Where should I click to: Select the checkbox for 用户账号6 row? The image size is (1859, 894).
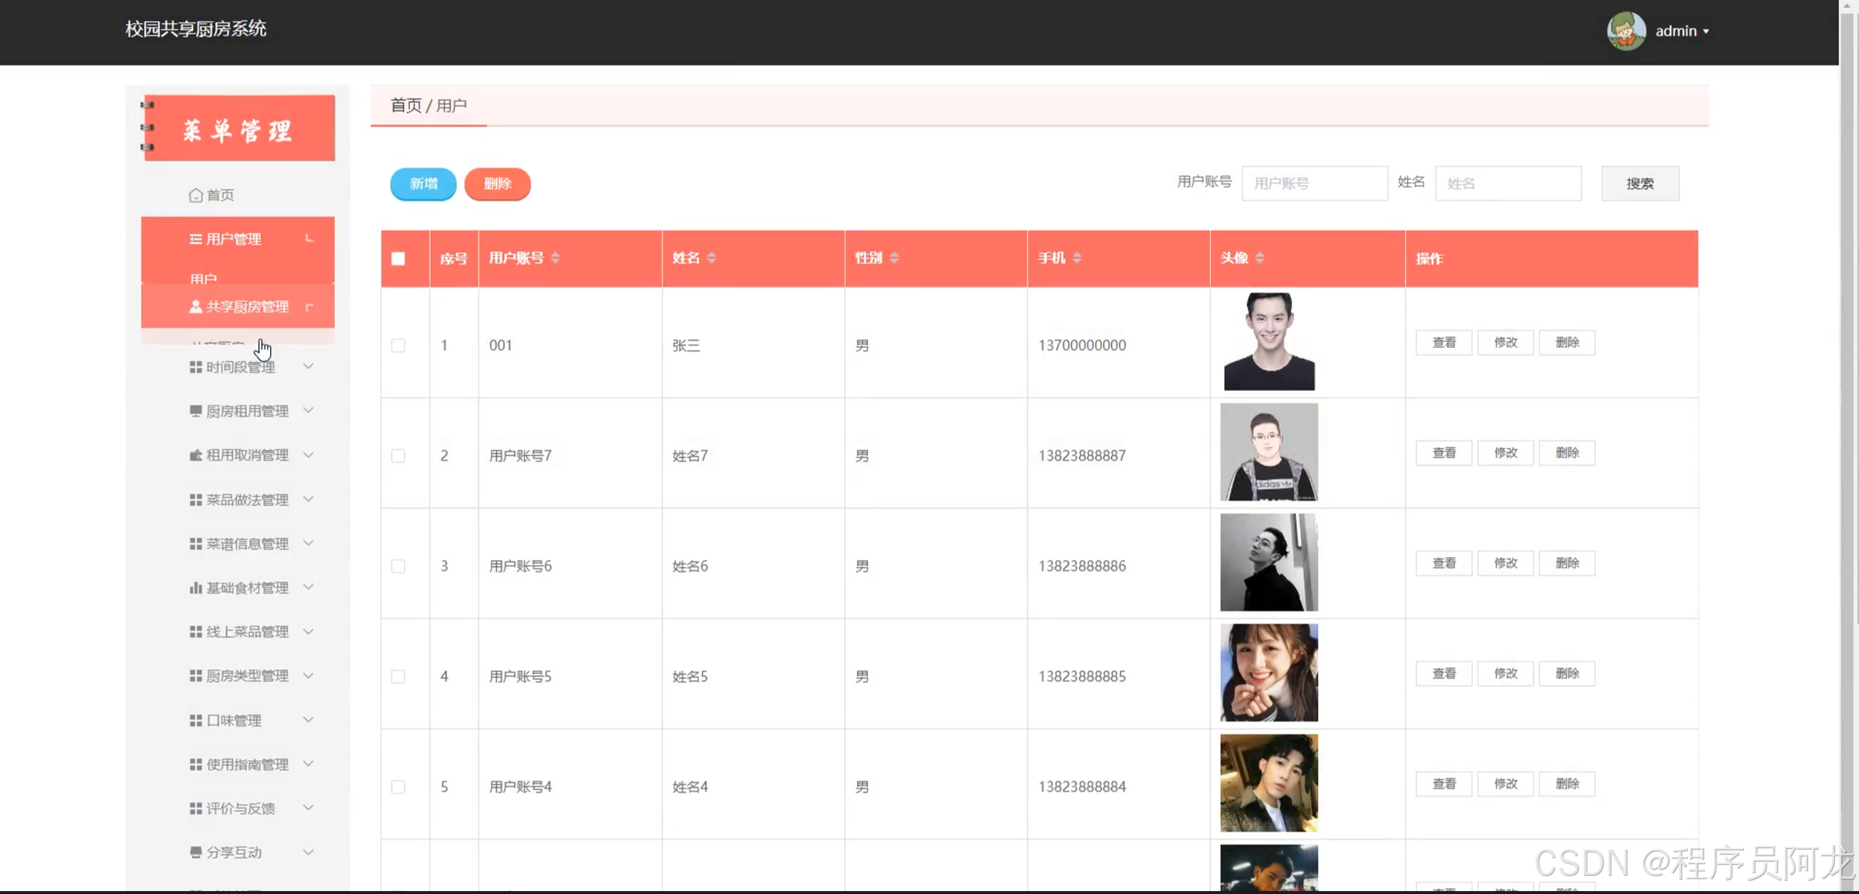click(398, 566)
